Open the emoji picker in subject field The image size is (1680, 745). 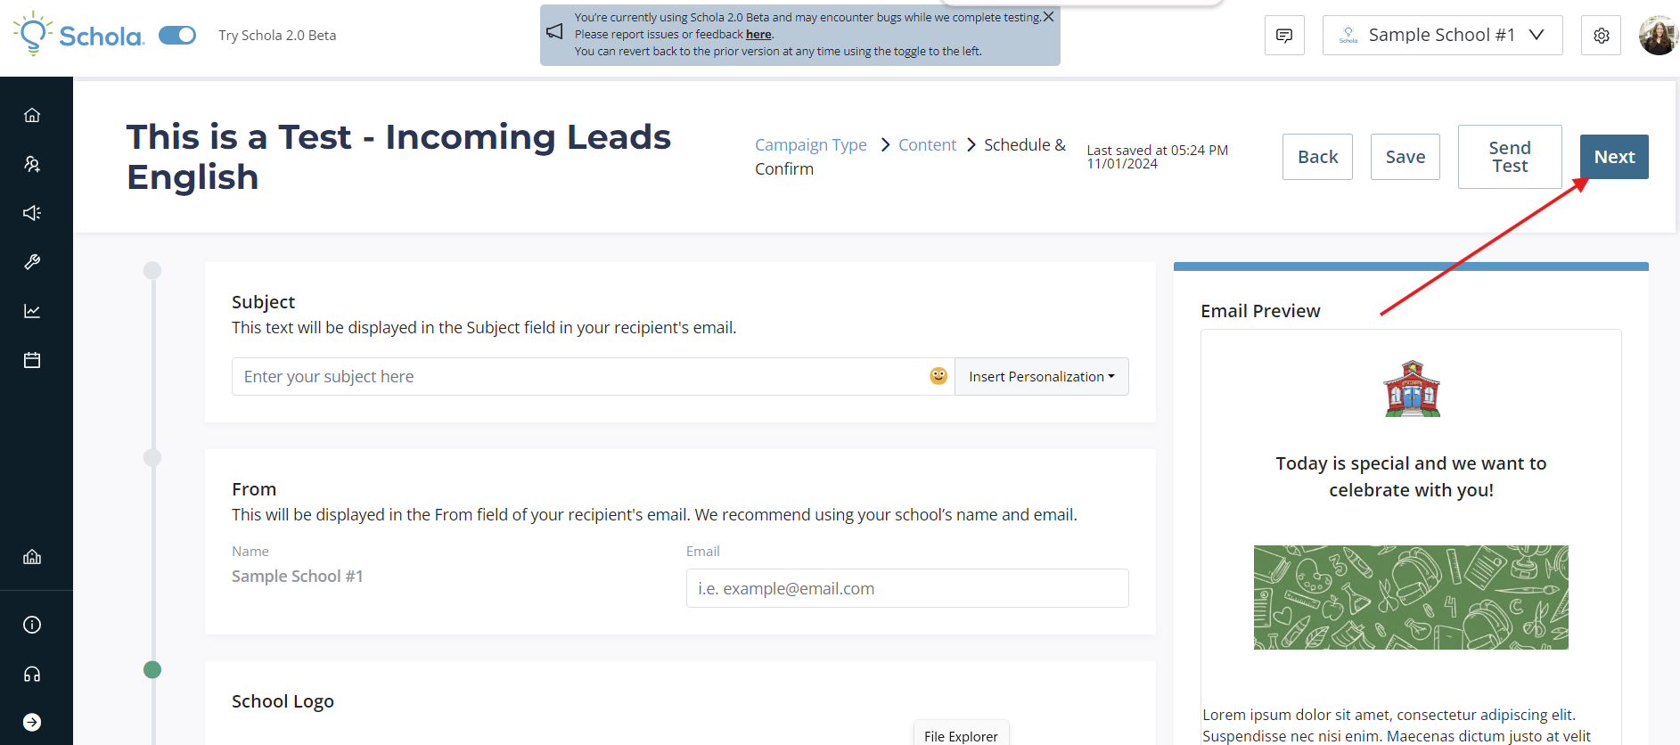[938, 376]
